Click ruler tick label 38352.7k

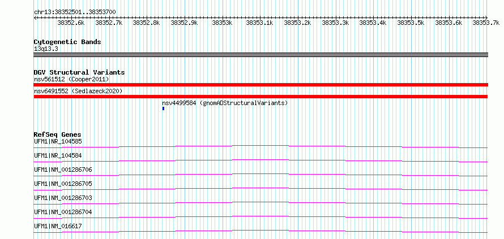click(109, 23)
